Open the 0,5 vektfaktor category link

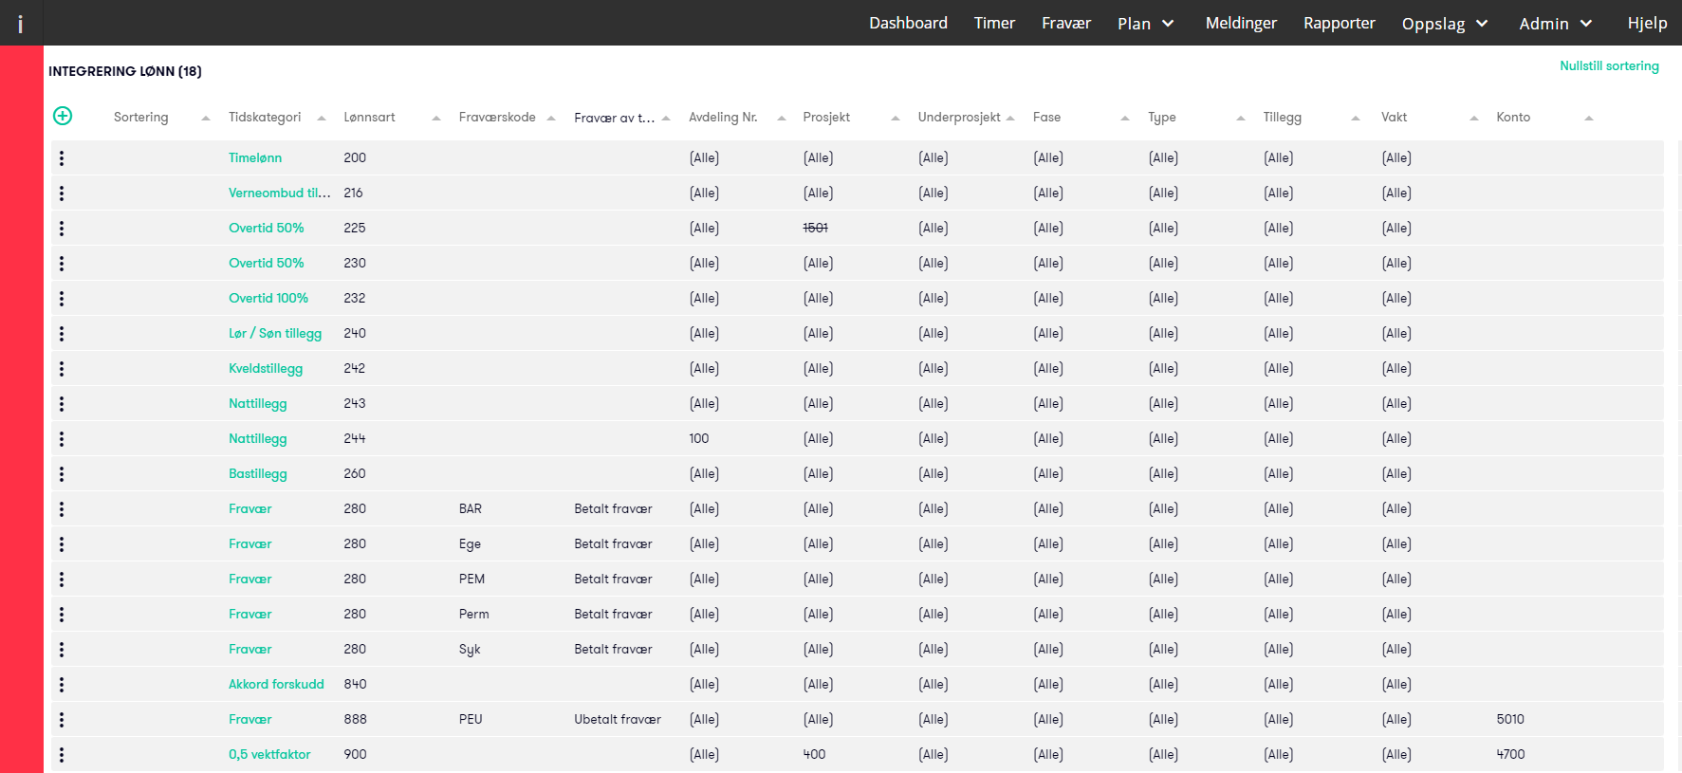tap(269, 755)
